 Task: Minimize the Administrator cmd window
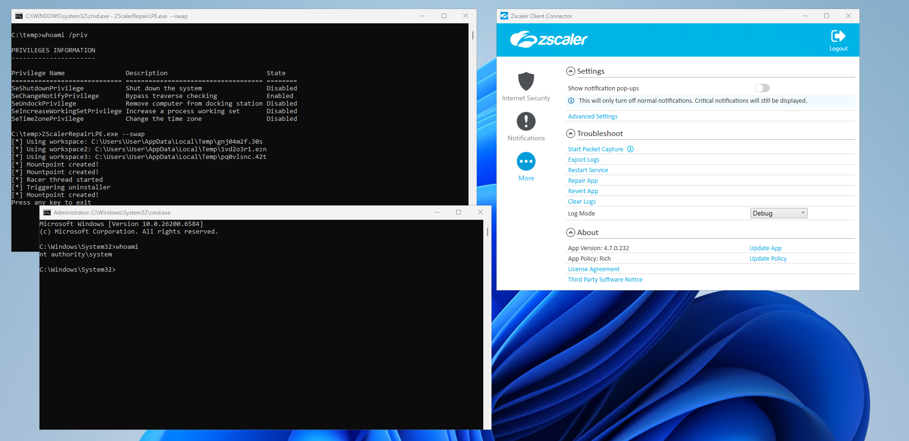click(437, 212)
